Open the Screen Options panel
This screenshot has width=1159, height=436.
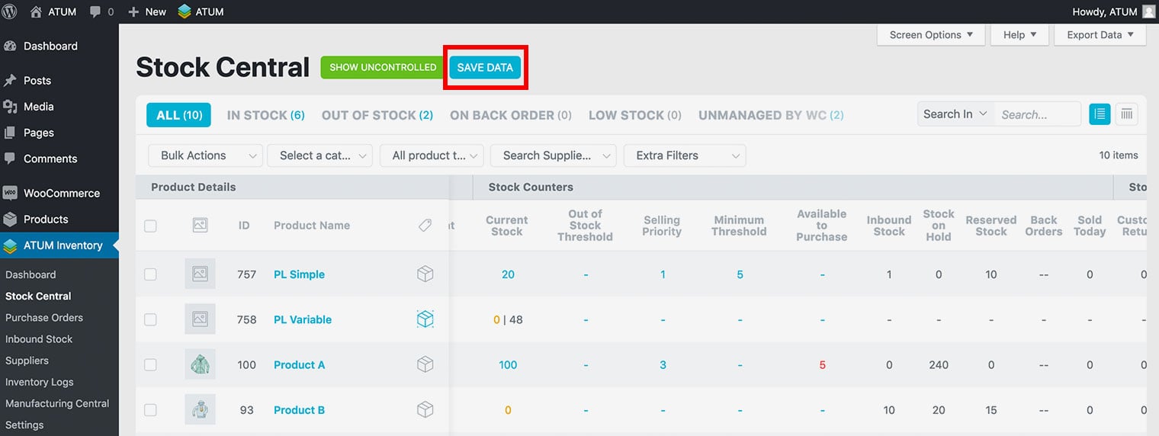(x=930, y=35)
